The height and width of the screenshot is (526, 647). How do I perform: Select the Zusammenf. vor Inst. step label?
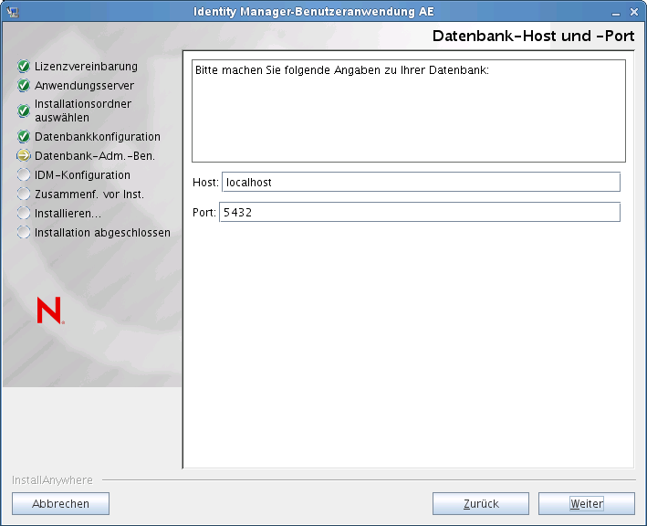[89, 194]
